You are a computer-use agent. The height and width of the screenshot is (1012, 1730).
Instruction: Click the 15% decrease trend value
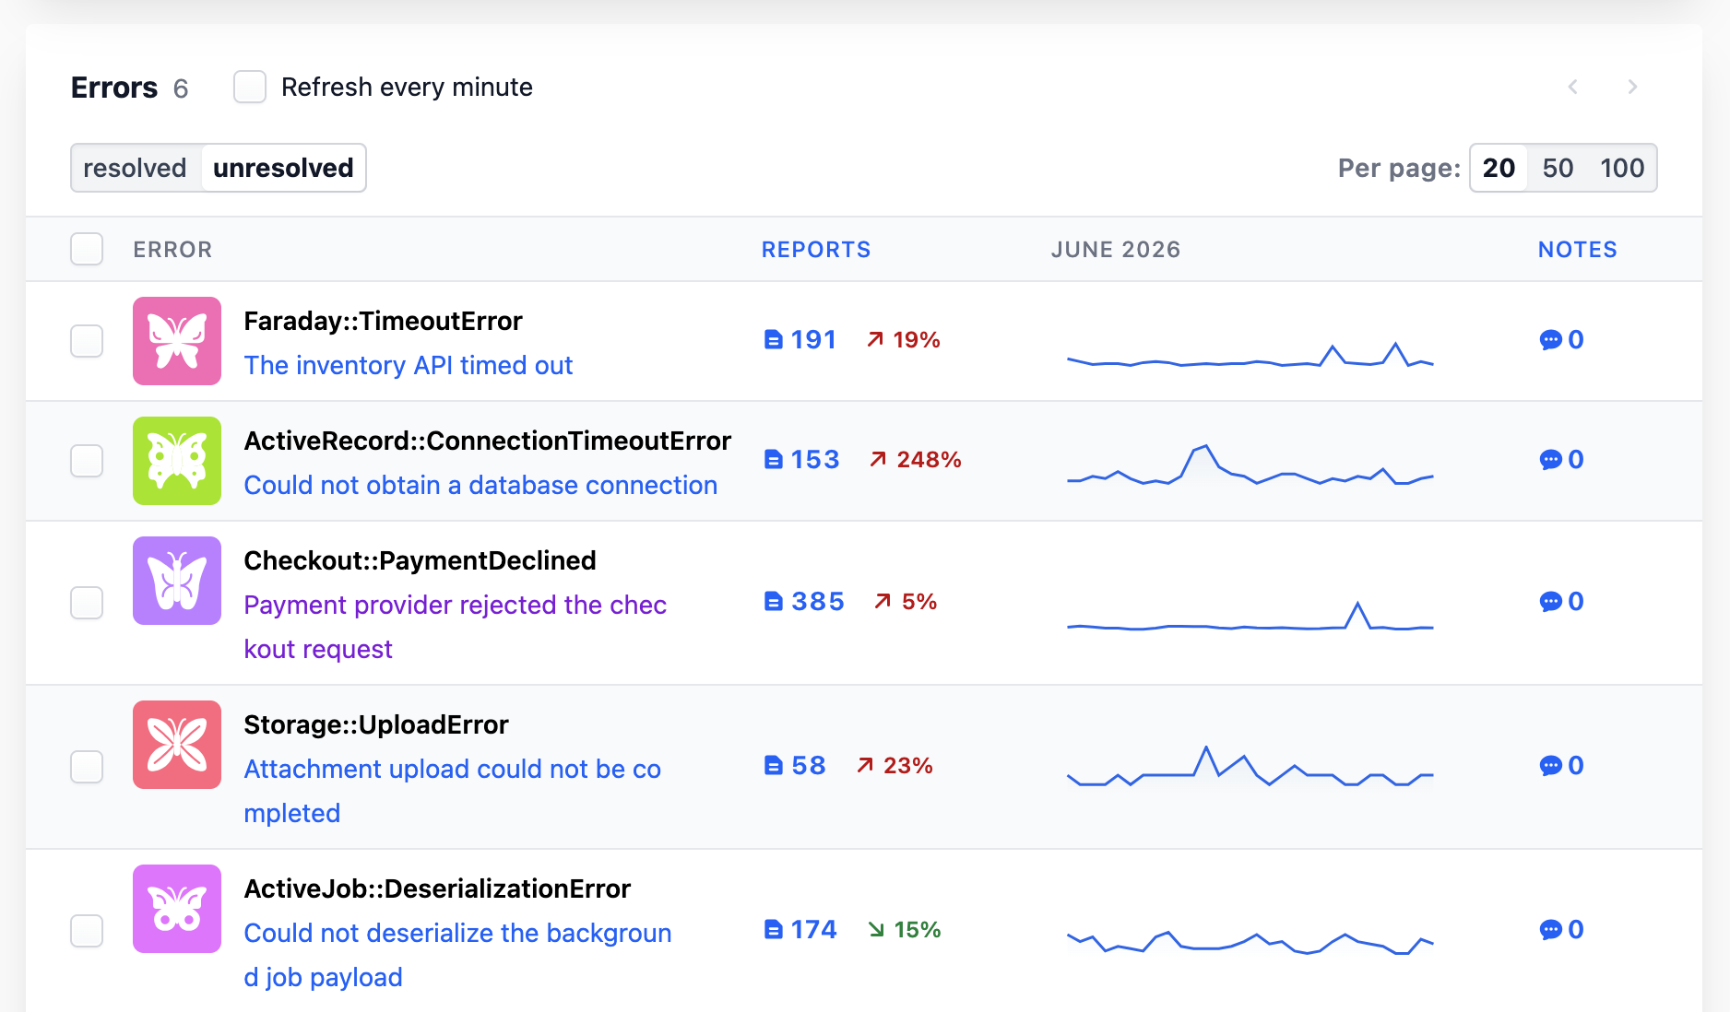click(x=904, y=930)
